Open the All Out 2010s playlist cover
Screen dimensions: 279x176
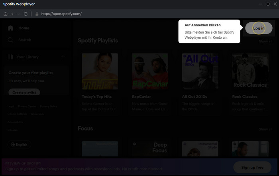pos(200,71)
